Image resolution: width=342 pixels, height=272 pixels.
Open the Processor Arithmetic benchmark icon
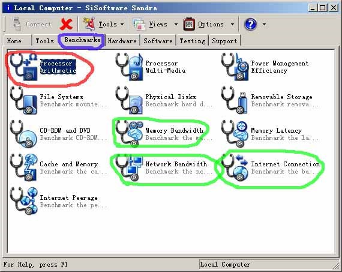click(24, 67)
